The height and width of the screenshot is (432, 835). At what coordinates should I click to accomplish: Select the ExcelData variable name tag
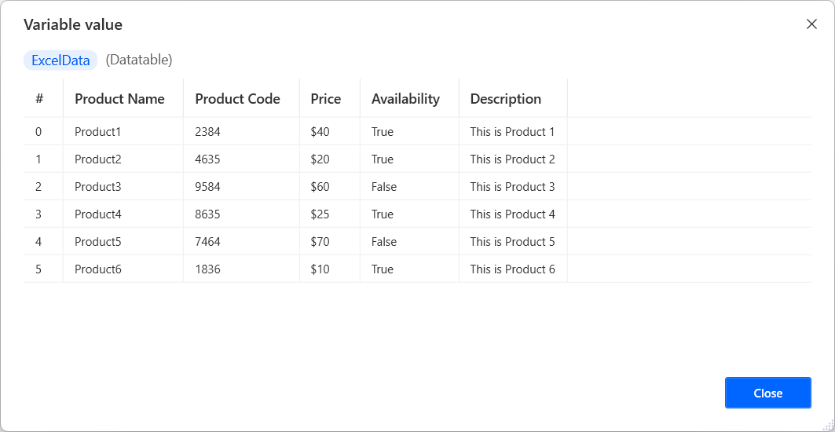[x=60, y=60]
